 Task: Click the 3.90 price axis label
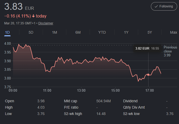(7, 61)
